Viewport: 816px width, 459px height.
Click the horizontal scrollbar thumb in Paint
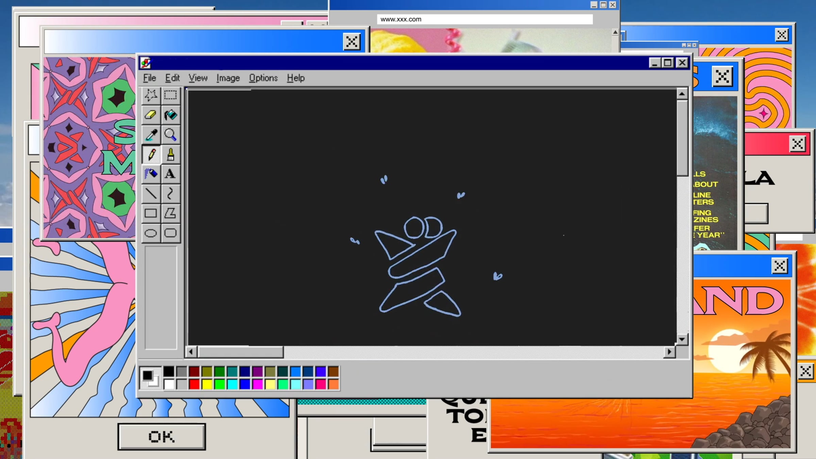click(240, 352)
